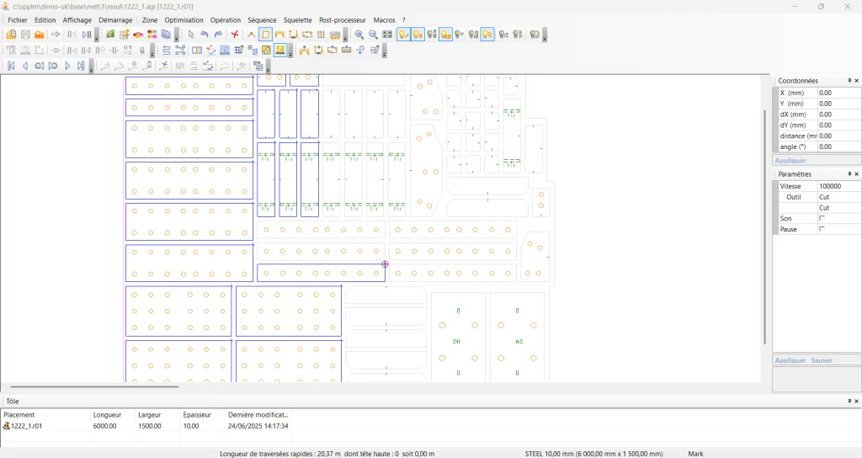The image size is (862, 458).
Task: Click the X (mm) coordinate field
Action: [x=838, y=93]
